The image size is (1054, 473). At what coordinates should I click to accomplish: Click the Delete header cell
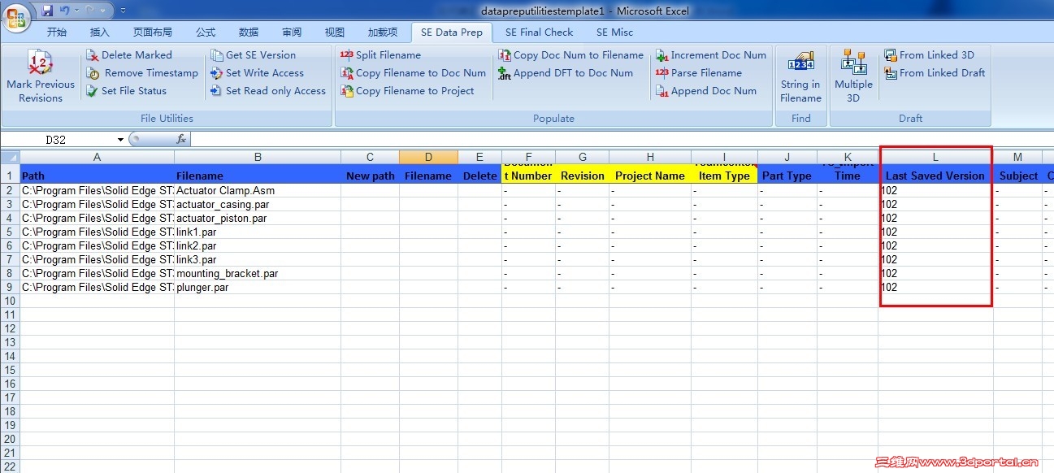pyautogui.click(x=479, y=176)
